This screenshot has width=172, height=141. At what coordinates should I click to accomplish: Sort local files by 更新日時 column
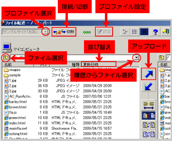pos(98,64)
